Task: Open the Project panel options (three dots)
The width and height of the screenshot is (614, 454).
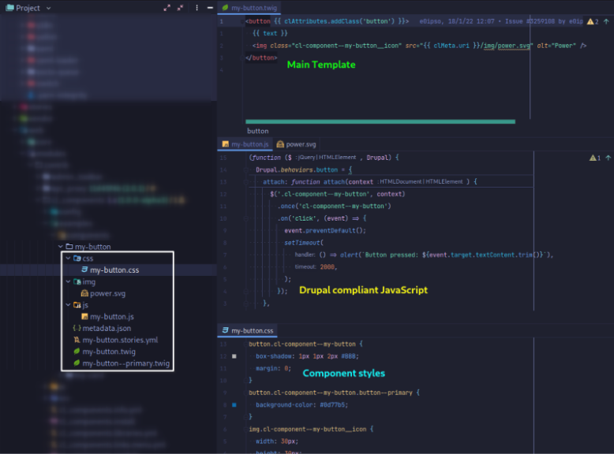Action: [x=196, y=8]
